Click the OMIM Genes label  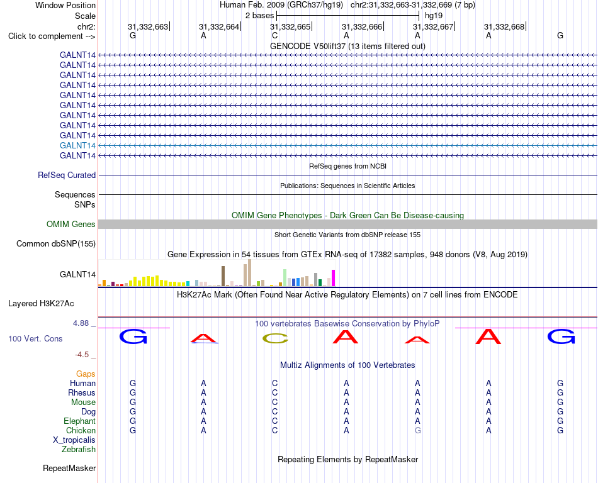point(71,225)
